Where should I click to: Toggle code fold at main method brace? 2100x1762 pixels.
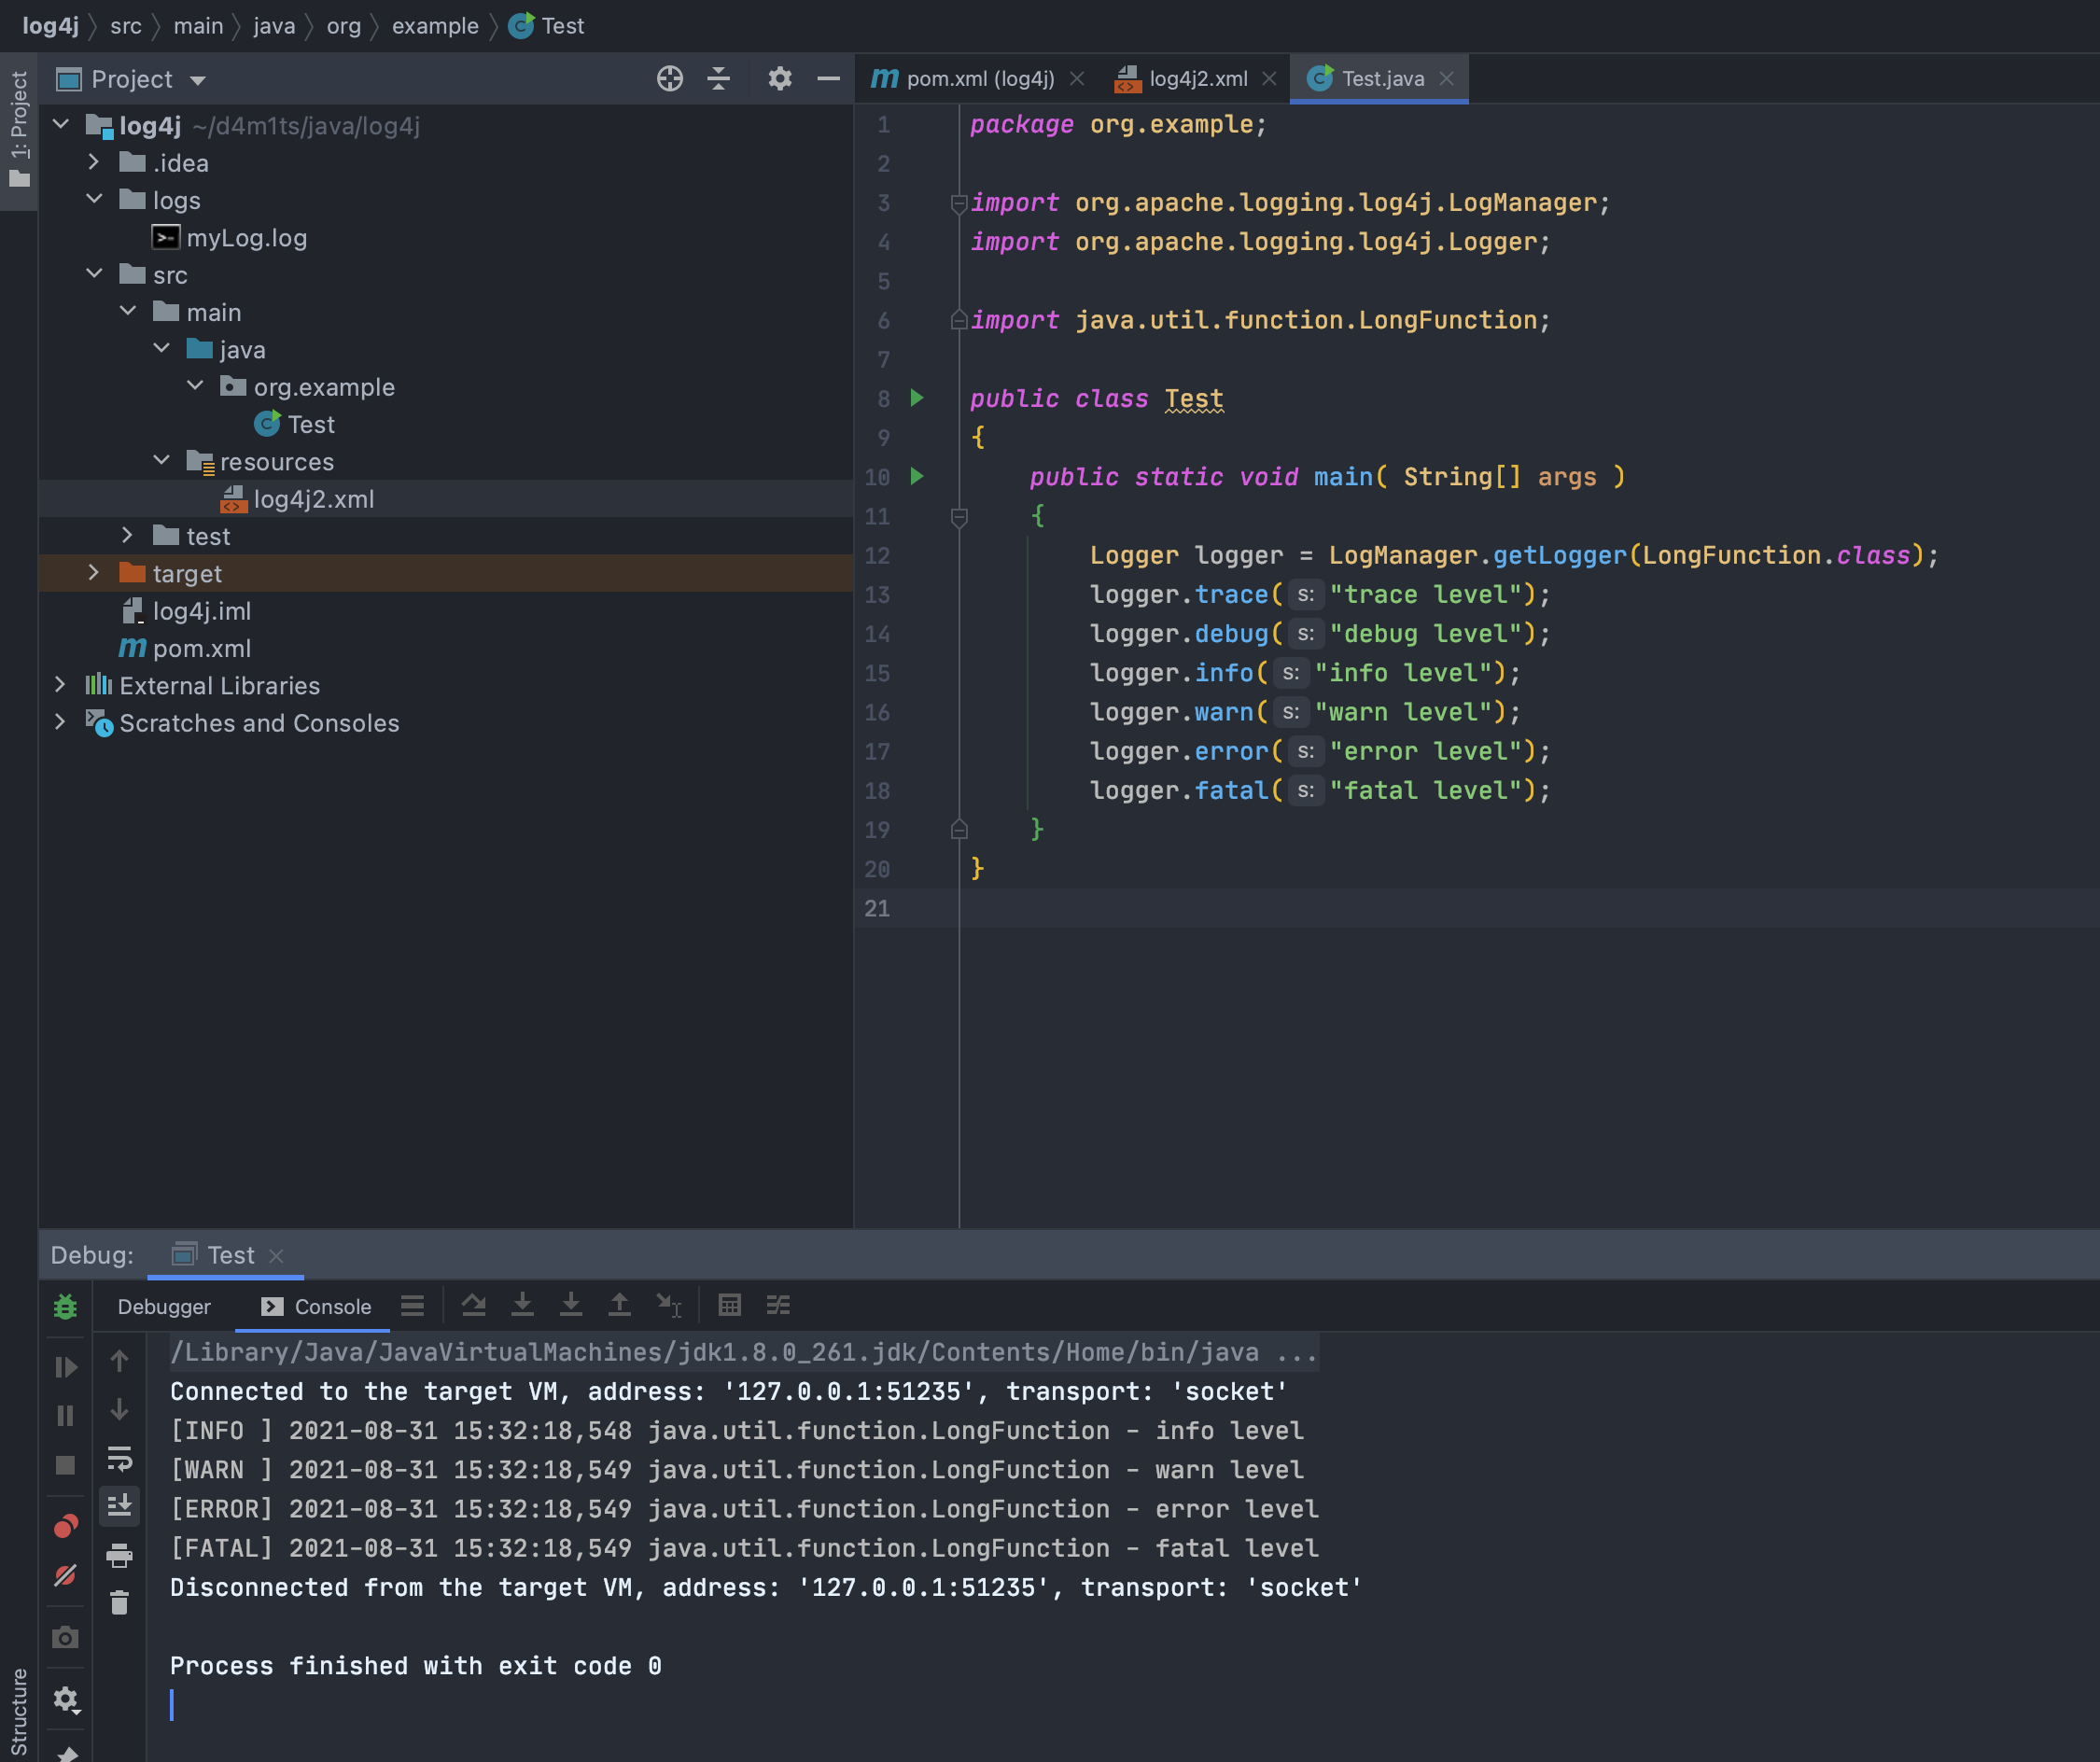pyautogui.click(x=958, y=517)
